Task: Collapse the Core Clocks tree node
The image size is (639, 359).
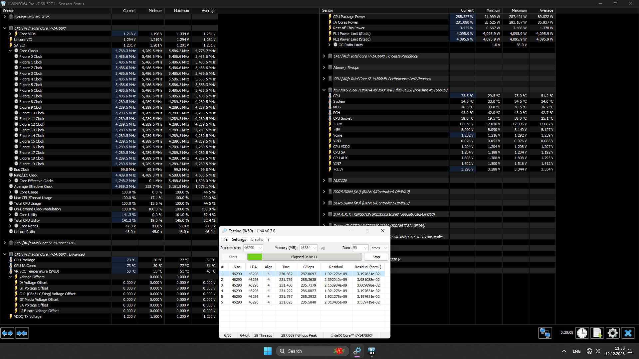Action: tap(10, 51)
